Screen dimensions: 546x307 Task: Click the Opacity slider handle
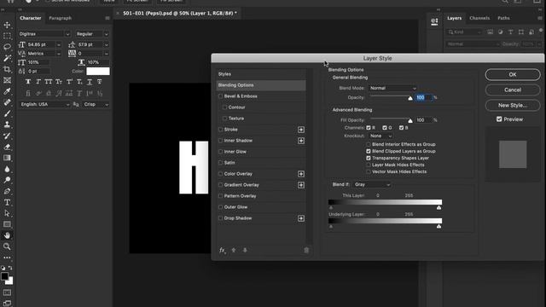(x=410, y=98)
